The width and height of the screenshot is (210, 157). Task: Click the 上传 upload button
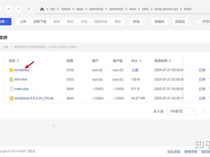pyautogui.click(x=23, y=21)
